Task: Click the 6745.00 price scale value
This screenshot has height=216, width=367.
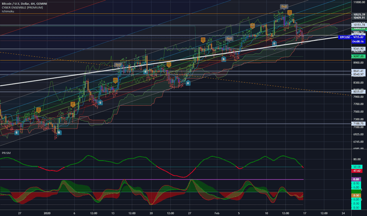Action: [x=358, y=142]
